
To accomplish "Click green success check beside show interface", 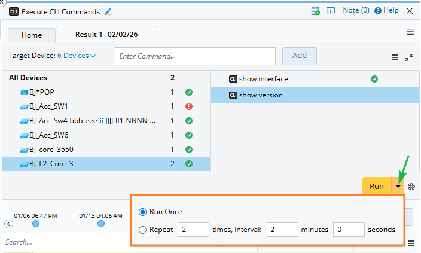I will click(x=374, y=78).
